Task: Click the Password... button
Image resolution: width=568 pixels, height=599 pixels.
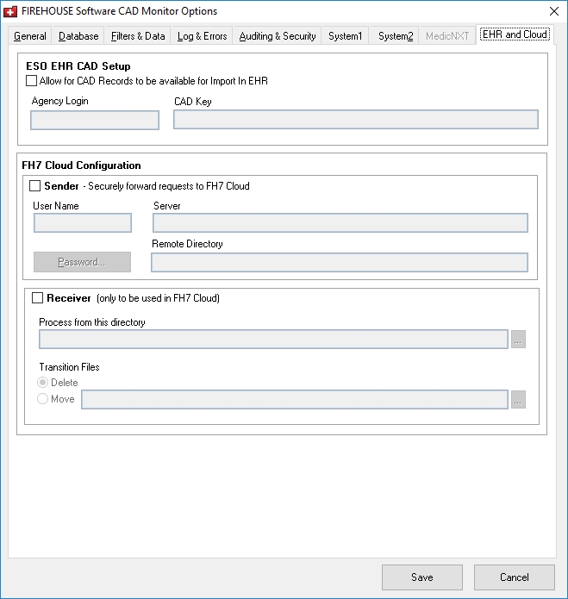Action: click(82, 262)
